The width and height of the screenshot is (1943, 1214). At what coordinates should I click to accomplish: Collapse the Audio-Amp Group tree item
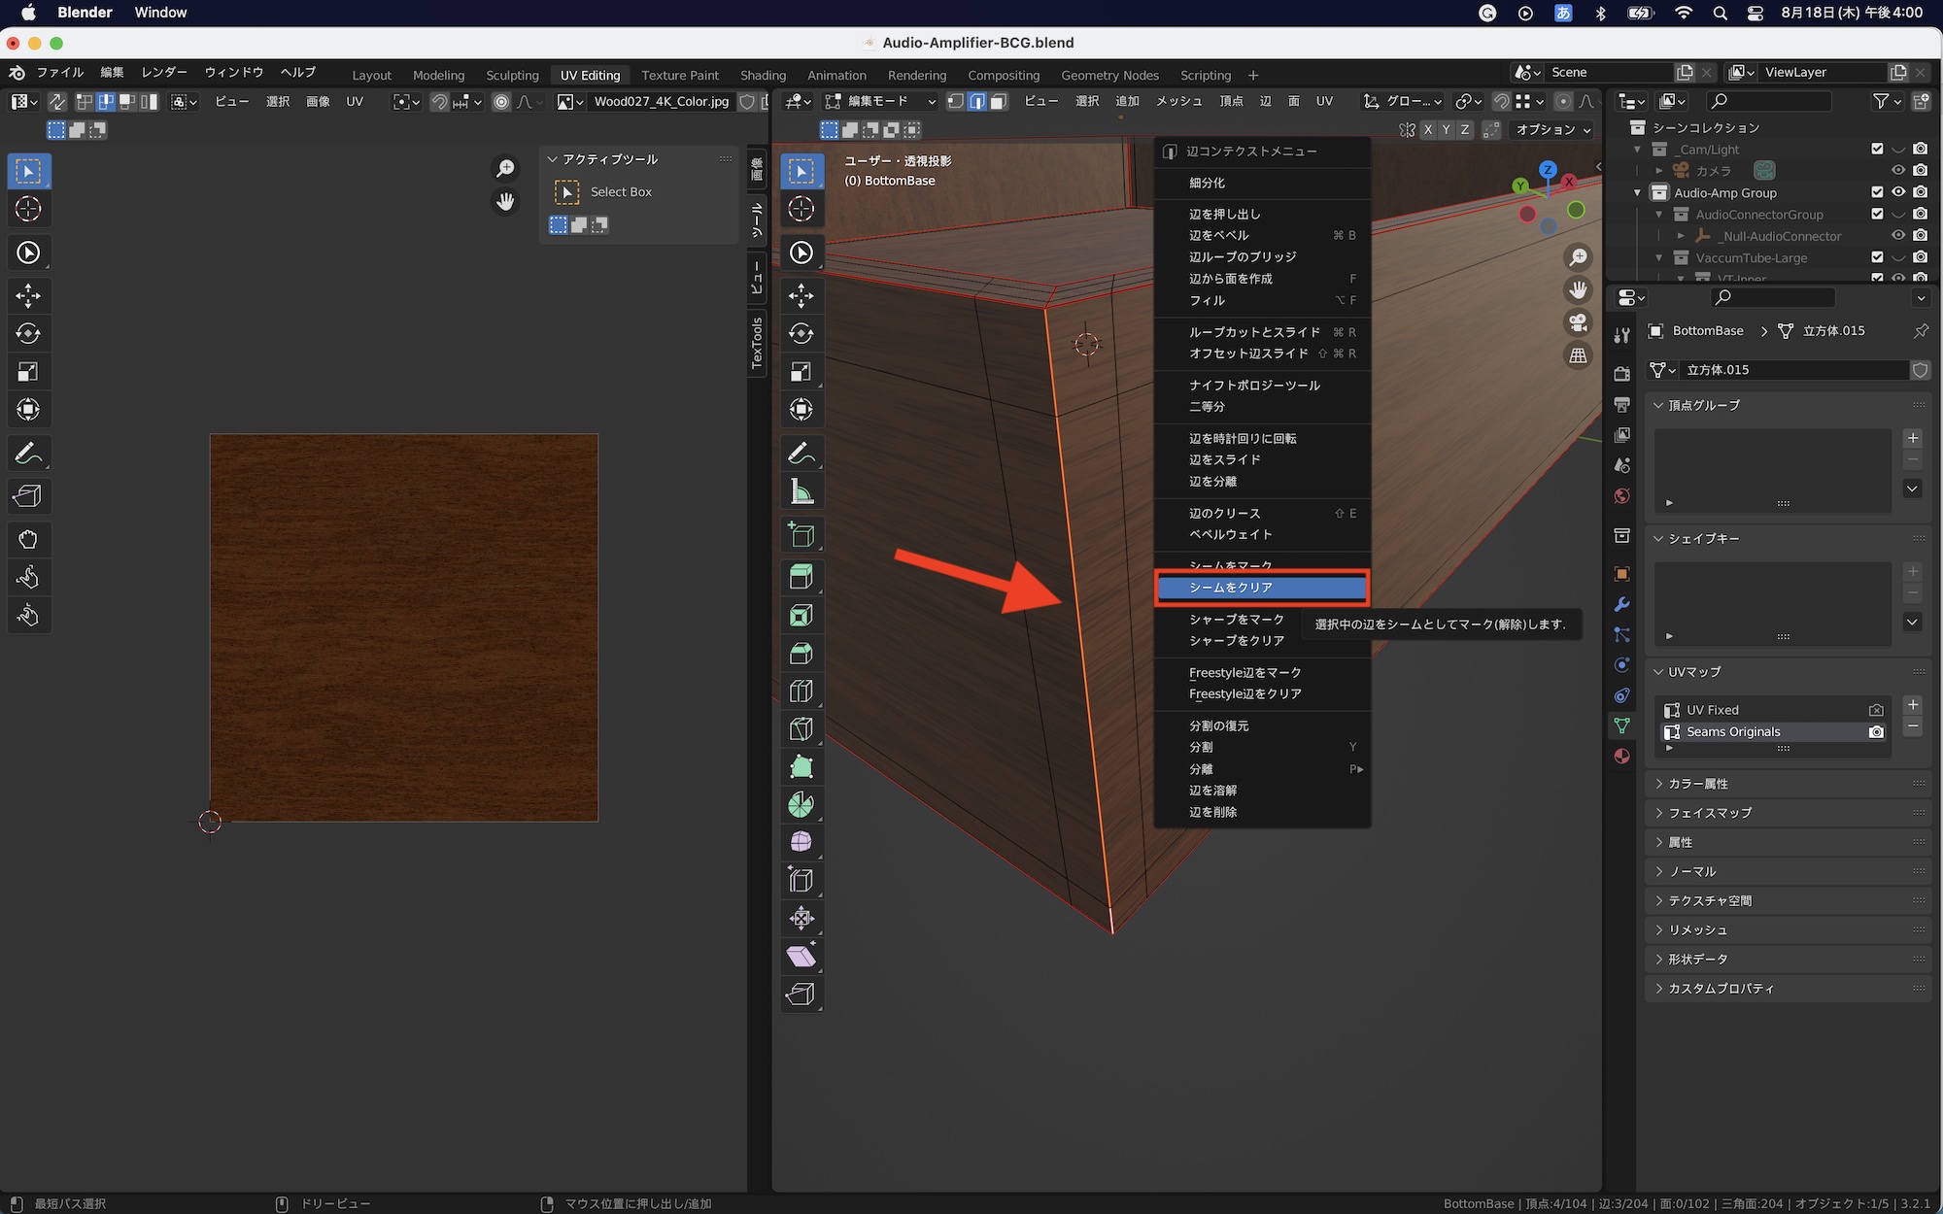(1638, 192)
